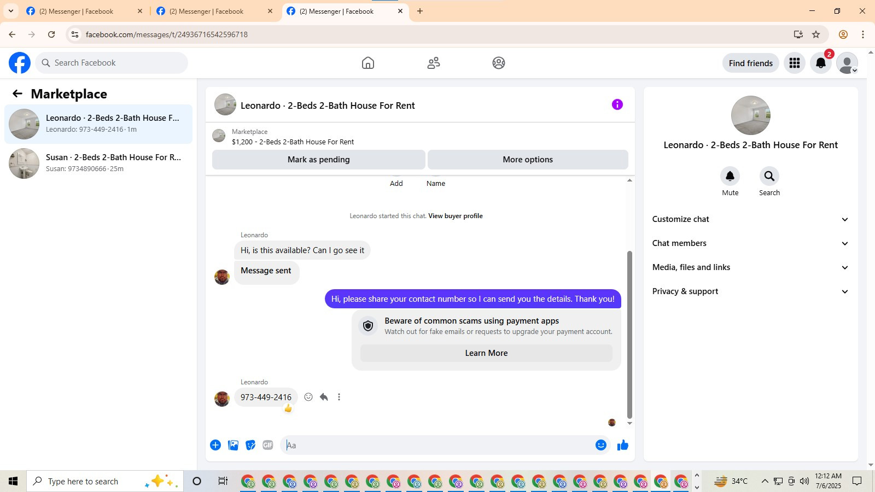Bookmark this page with star icon
Screen dimensions: 875x492
pos(816,34)
